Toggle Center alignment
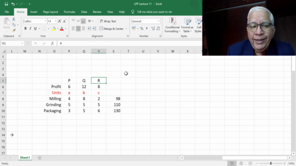 78,29
